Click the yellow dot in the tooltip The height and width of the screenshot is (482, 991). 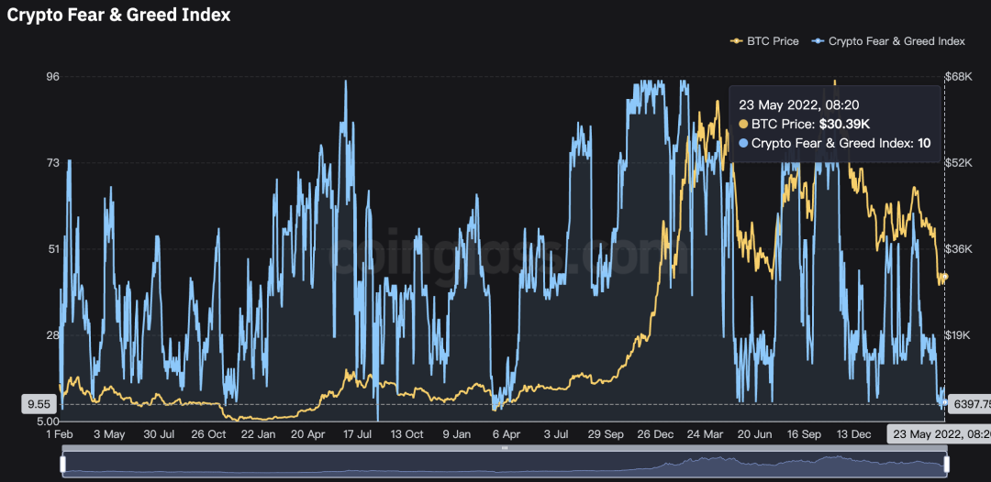744,124
